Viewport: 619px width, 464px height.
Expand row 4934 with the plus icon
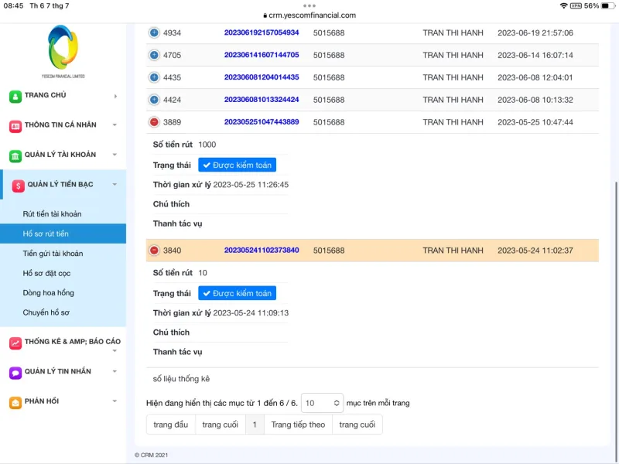(x=154, y=33)
